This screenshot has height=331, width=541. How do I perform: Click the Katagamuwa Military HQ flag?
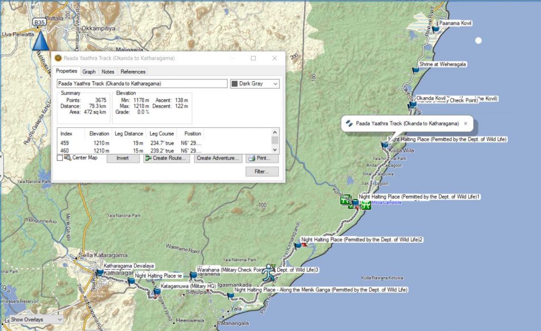tap(157, 291)
